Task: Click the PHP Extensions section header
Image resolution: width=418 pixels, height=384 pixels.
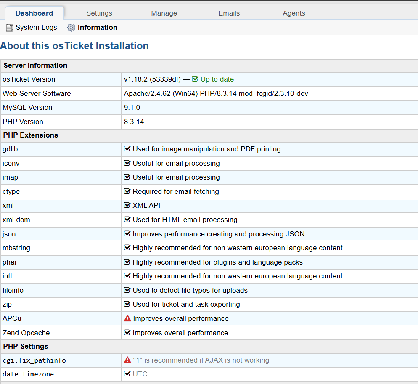Action: 31,135
